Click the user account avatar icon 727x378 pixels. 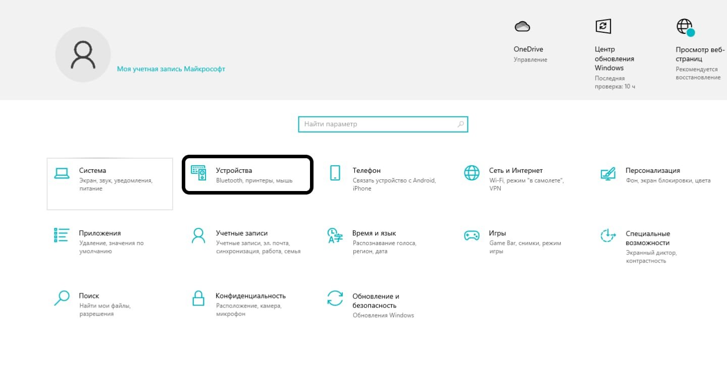tap(83, 54)
